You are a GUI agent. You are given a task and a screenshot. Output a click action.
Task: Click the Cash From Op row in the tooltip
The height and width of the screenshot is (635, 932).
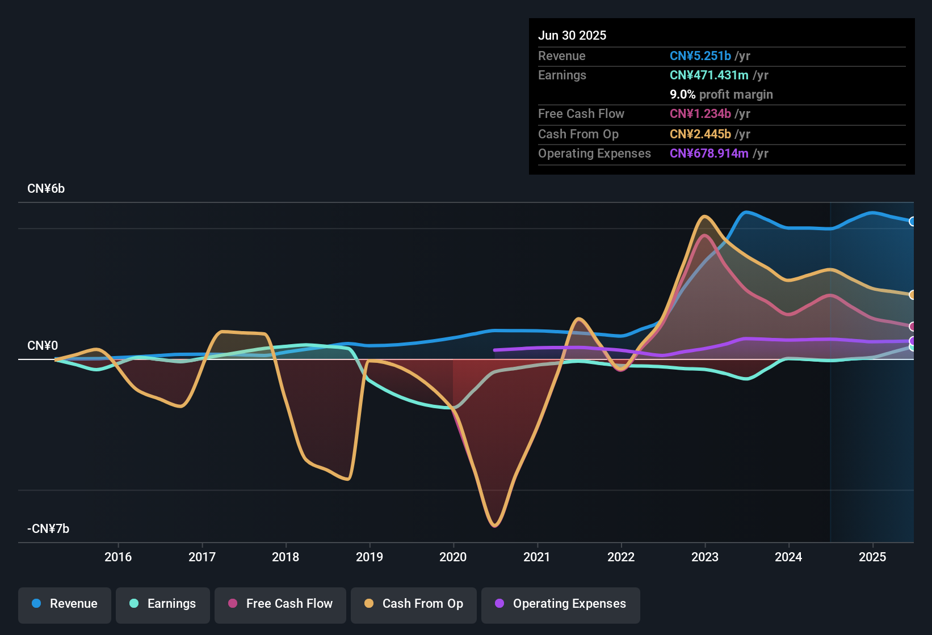click(644, 134)
